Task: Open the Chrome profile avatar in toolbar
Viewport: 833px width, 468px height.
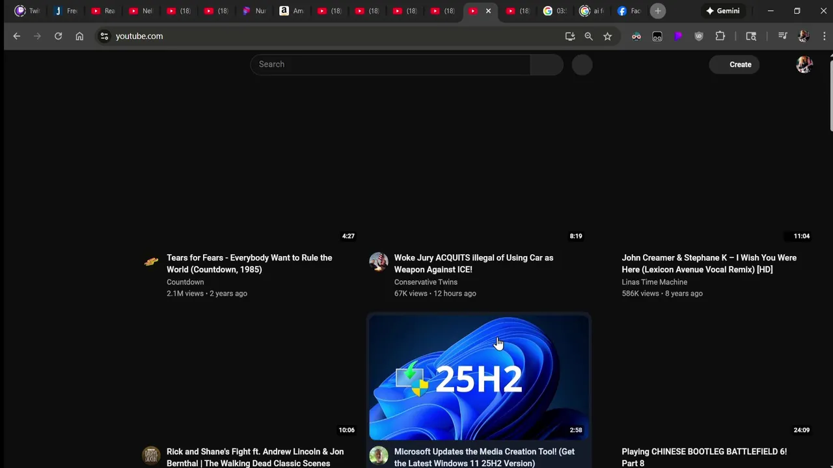Action: [x=804, y=36]
